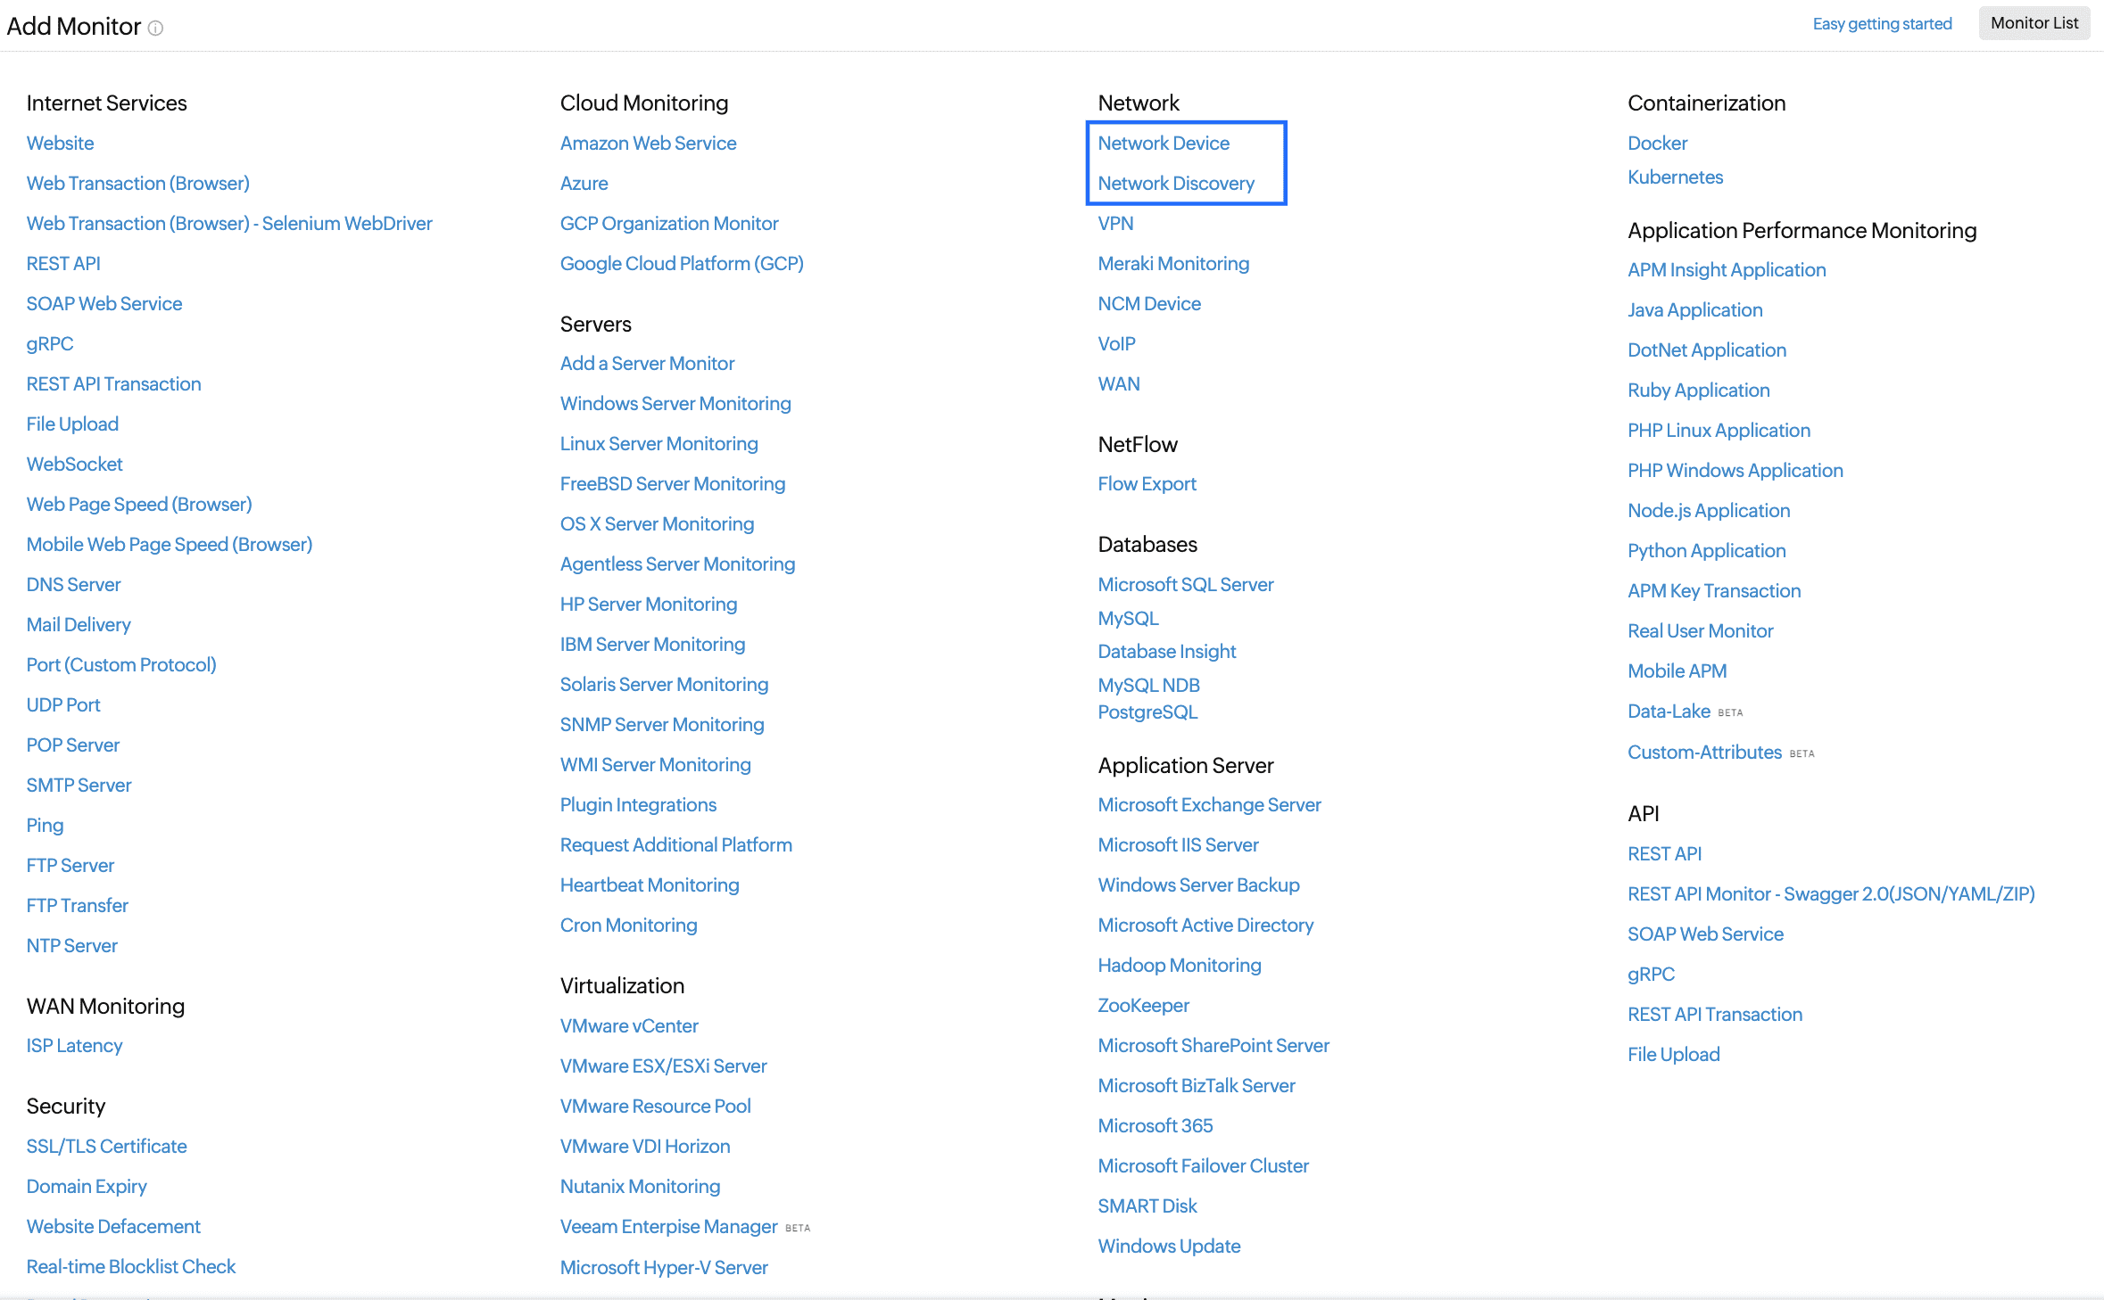This screenshot has width=2104, height=1300.
Task: Select the Flow Export option under NetFlow
Action: point(1147,483)
